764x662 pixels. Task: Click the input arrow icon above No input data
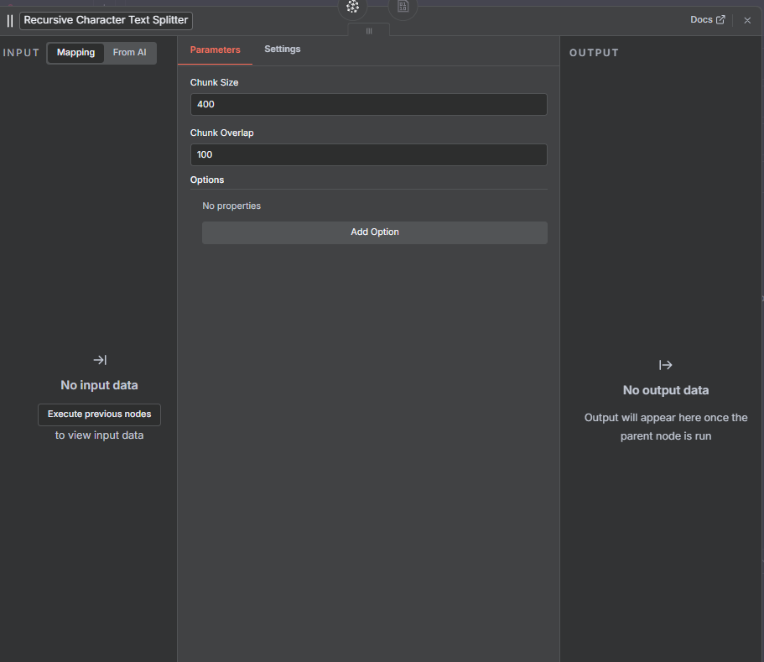click(x=100, y=360)
